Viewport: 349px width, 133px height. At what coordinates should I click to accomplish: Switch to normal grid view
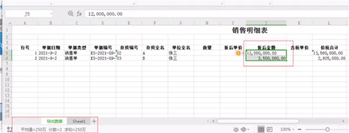click(x=261, y=129)
